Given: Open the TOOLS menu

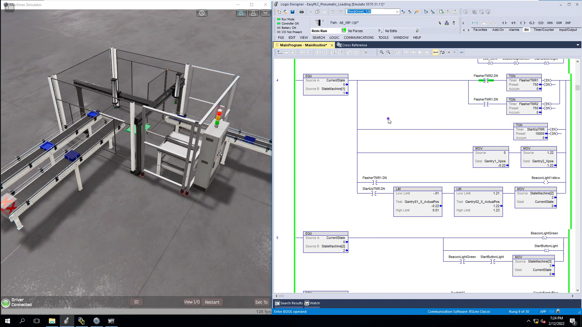Looking at the screenshot, I should click(x=383, y=38).
